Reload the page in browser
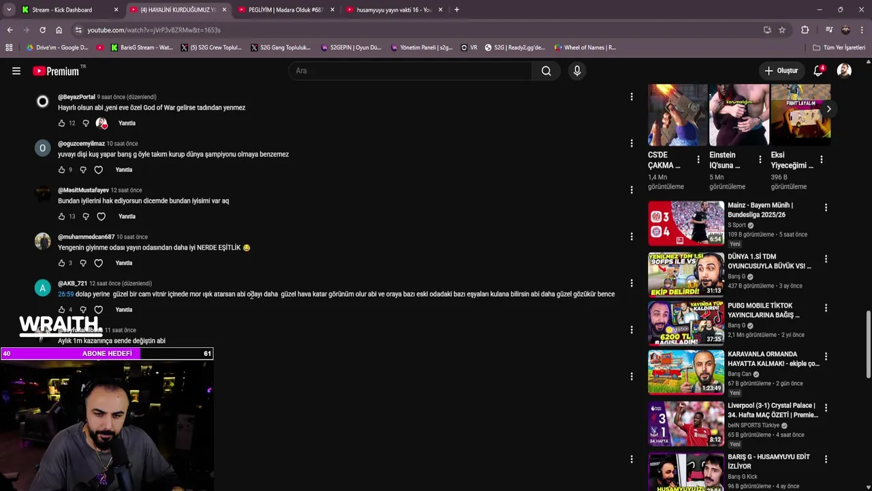 click(42, 30)
